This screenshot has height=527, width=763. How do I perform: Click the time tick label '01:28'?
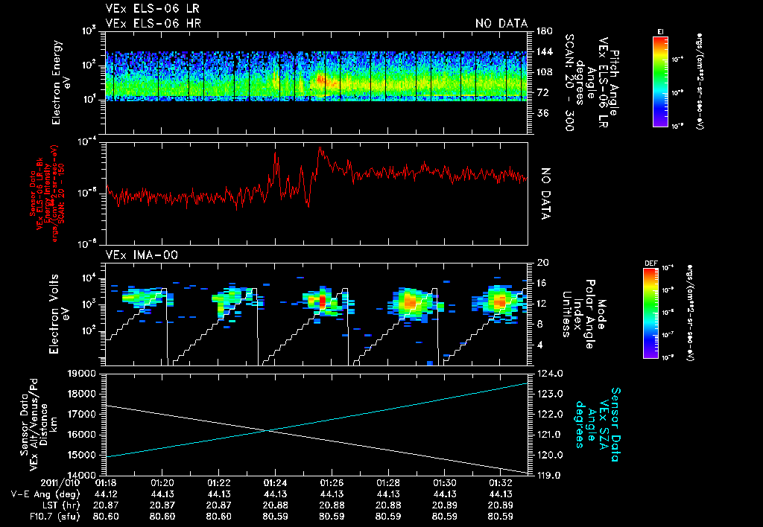click(x=387, y=484)
